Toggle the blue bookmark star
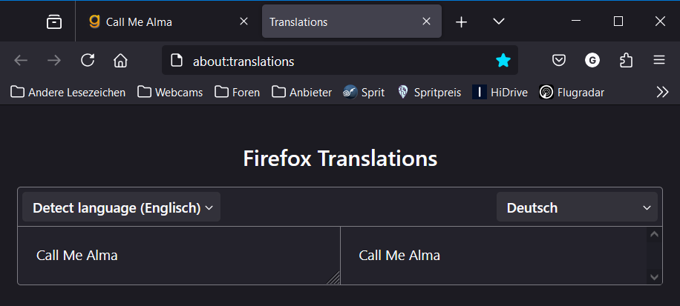680x306 pixels. pos(503,61)
